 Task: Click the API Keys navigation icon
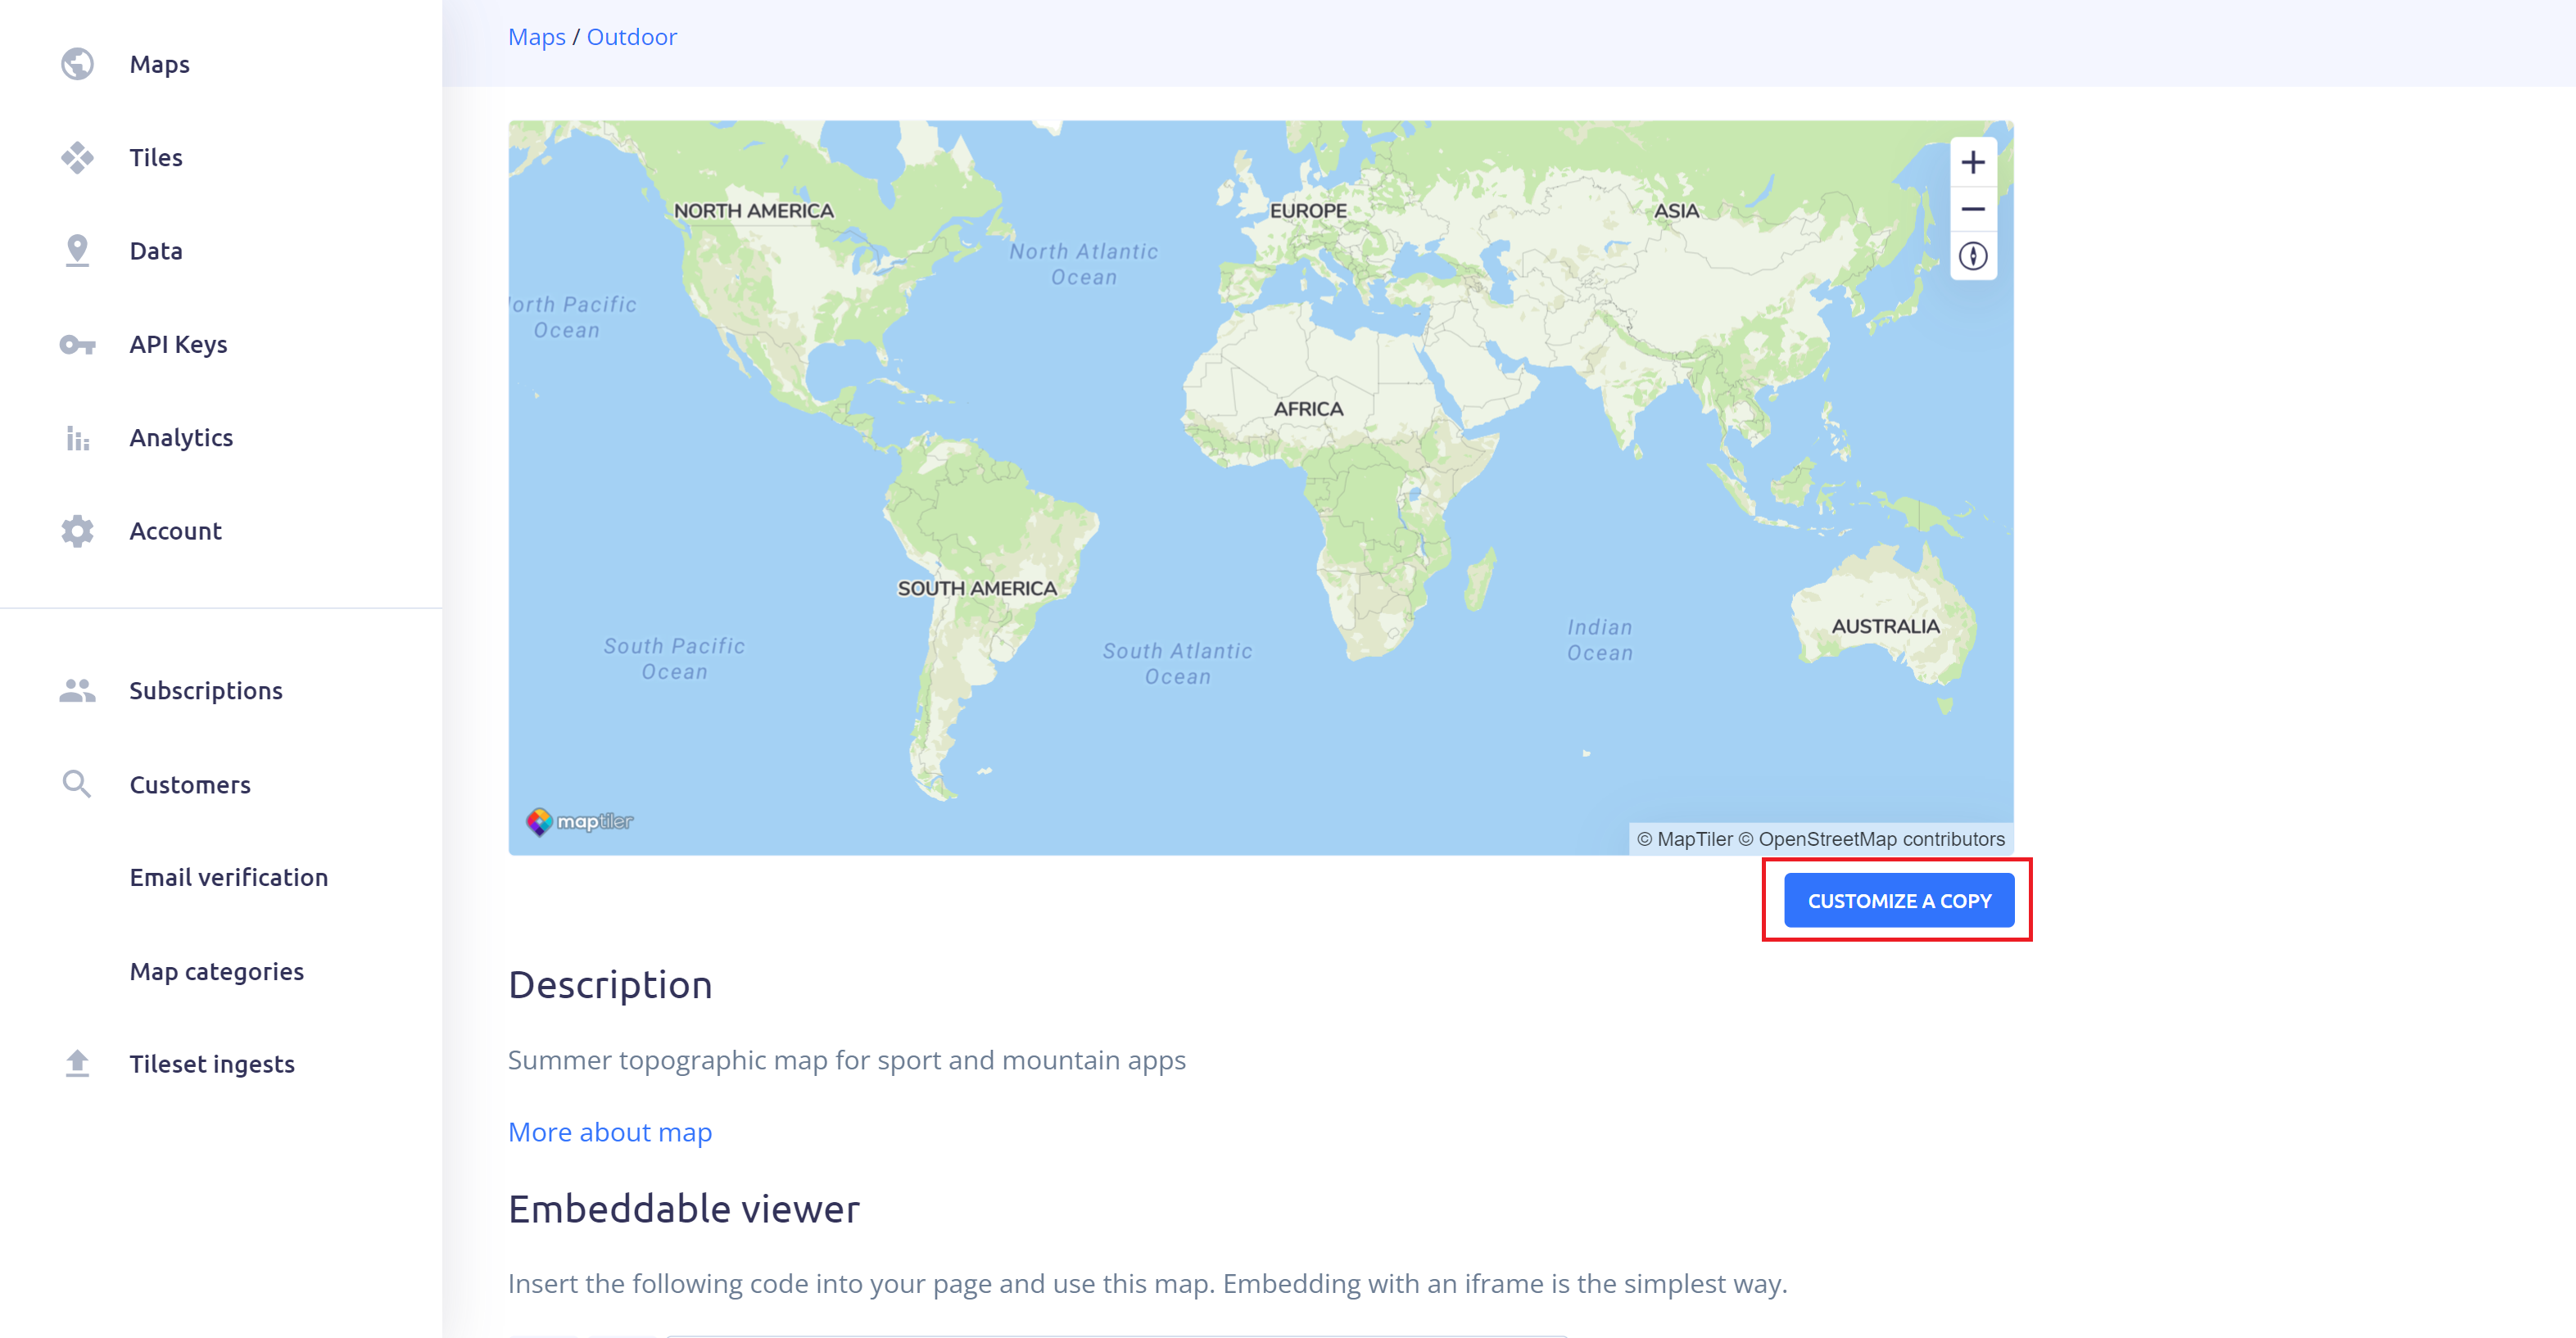click(79, 344)
